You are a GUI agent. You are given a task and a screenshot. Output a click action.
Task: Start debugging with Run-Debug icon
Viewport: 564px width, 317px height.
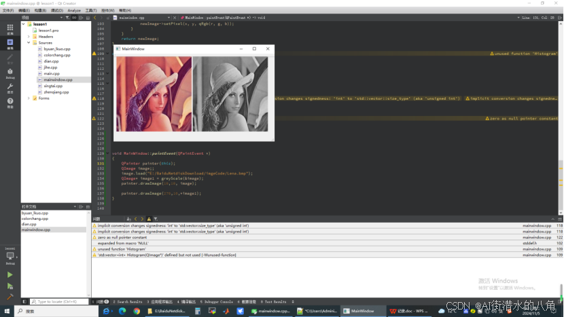[10, 286]
